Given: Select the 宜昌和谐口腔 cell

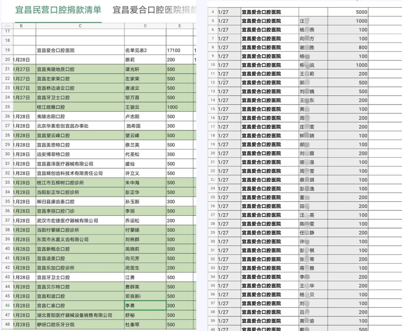Looking at the screenshot, I should pyautogui.click(x=80, y=296).
